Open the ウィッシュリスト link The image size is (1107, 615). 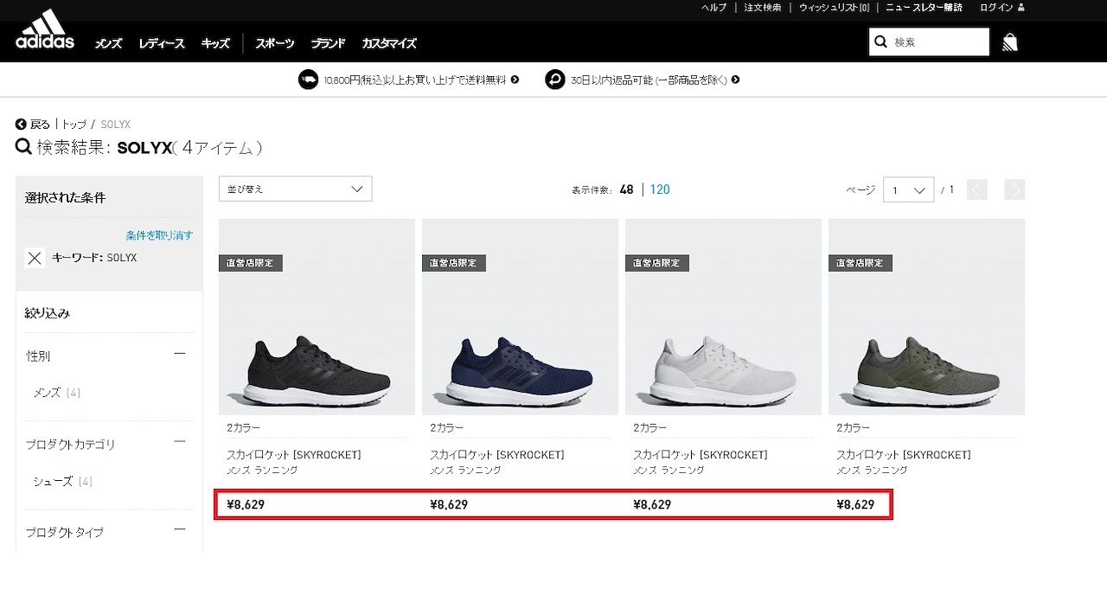[x=835, y=8]
